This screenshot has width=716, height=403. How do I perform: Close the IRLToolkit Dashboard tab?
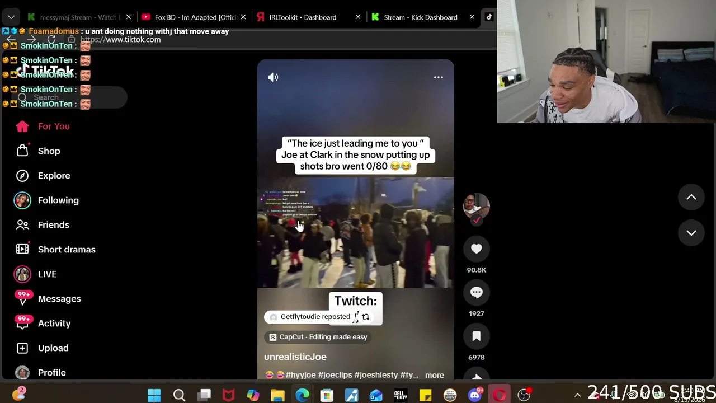(358, 17)
